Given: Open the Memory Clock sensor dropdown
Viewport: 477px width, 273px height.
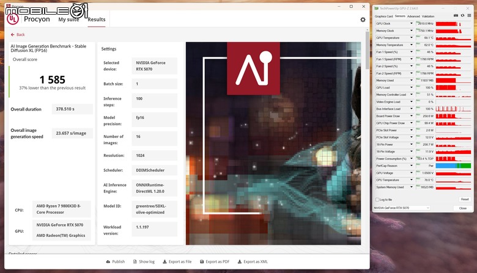Looking at the screenshot, I should tap(412, 31).
